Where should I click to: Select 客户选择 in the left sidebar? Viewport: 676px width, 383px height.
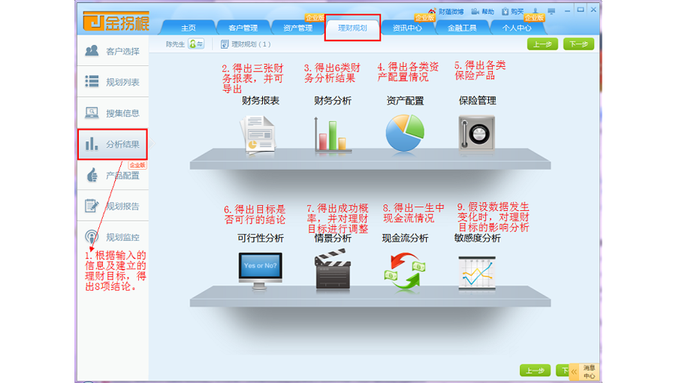point(113,51)
